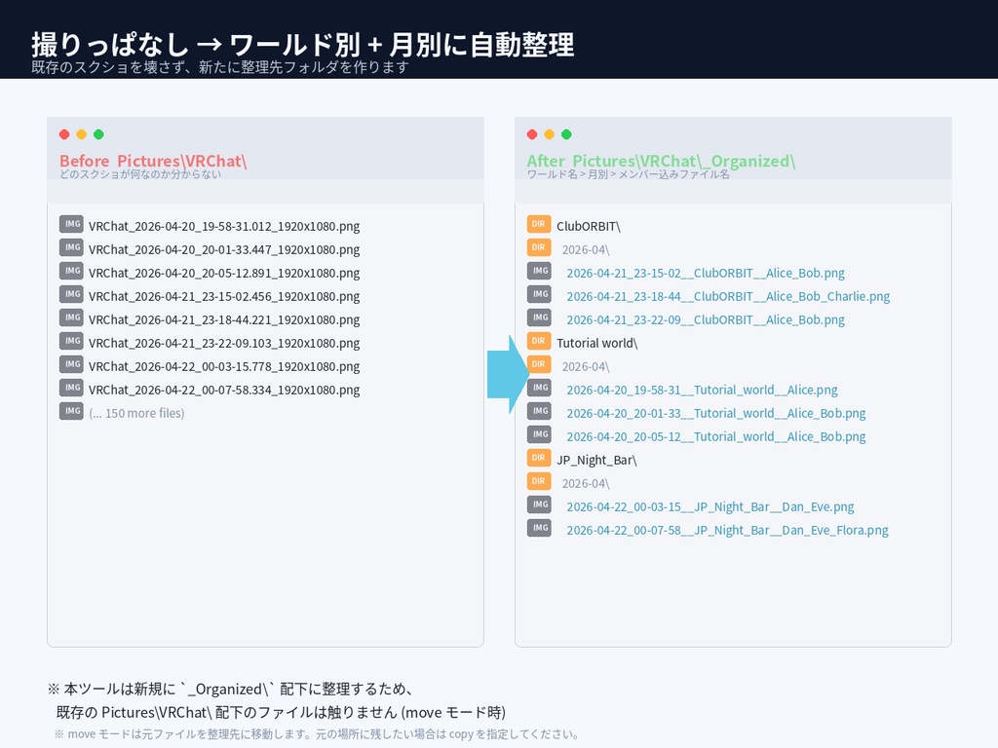Click the red traffic-light dot on Before window
The image size is (998, 748).
(63, 136)
